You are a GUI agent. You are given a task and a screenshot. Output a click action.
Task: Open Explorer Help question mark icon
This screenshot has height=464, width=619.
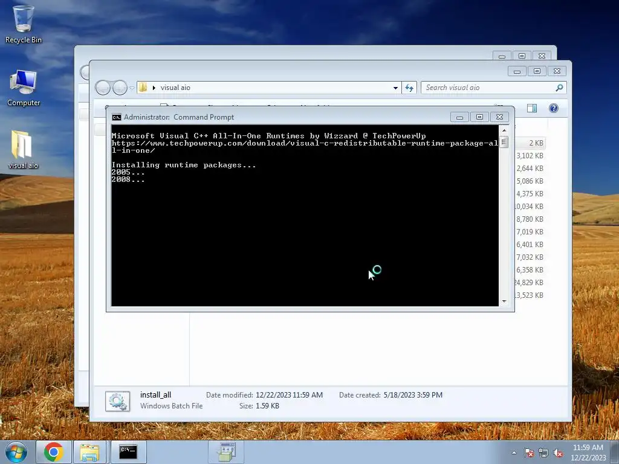[x=554, y=108]
